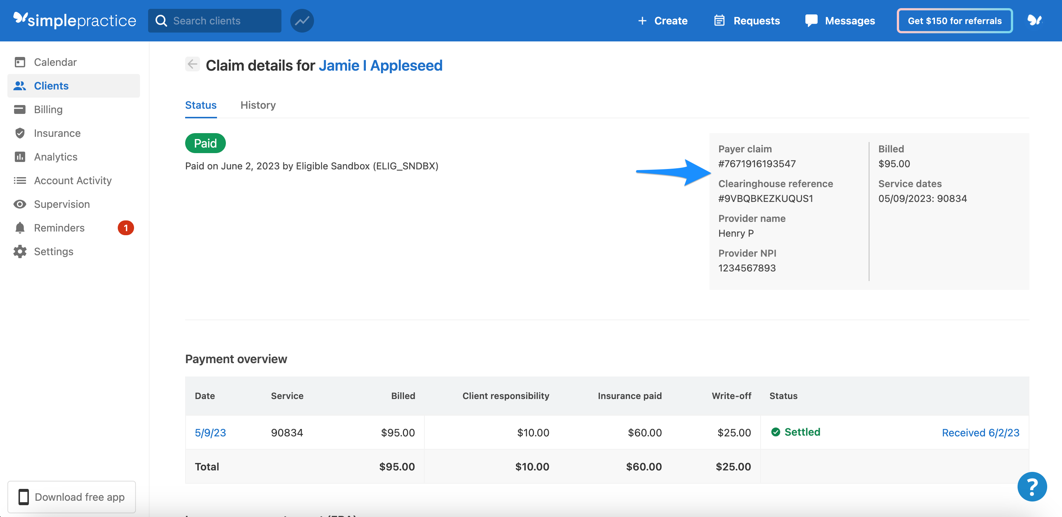
Task: Click provider NPI 1234567893
Action: click(747, 268)
